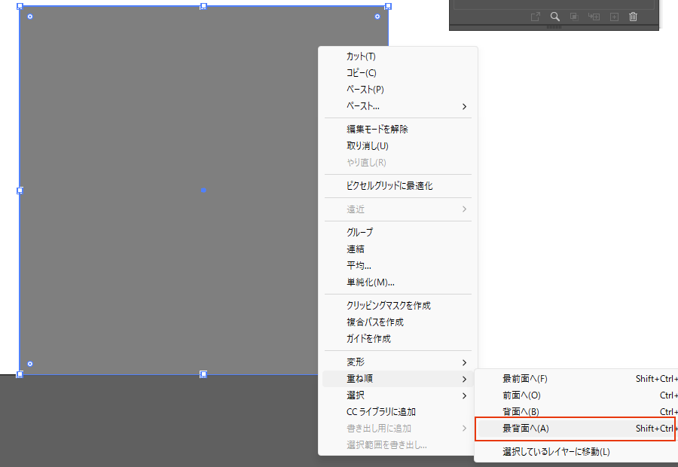This screenshot has width=678, height=467.
Task: Click the bottom-center bounding box handle
Action: click(x=203, y=374)
